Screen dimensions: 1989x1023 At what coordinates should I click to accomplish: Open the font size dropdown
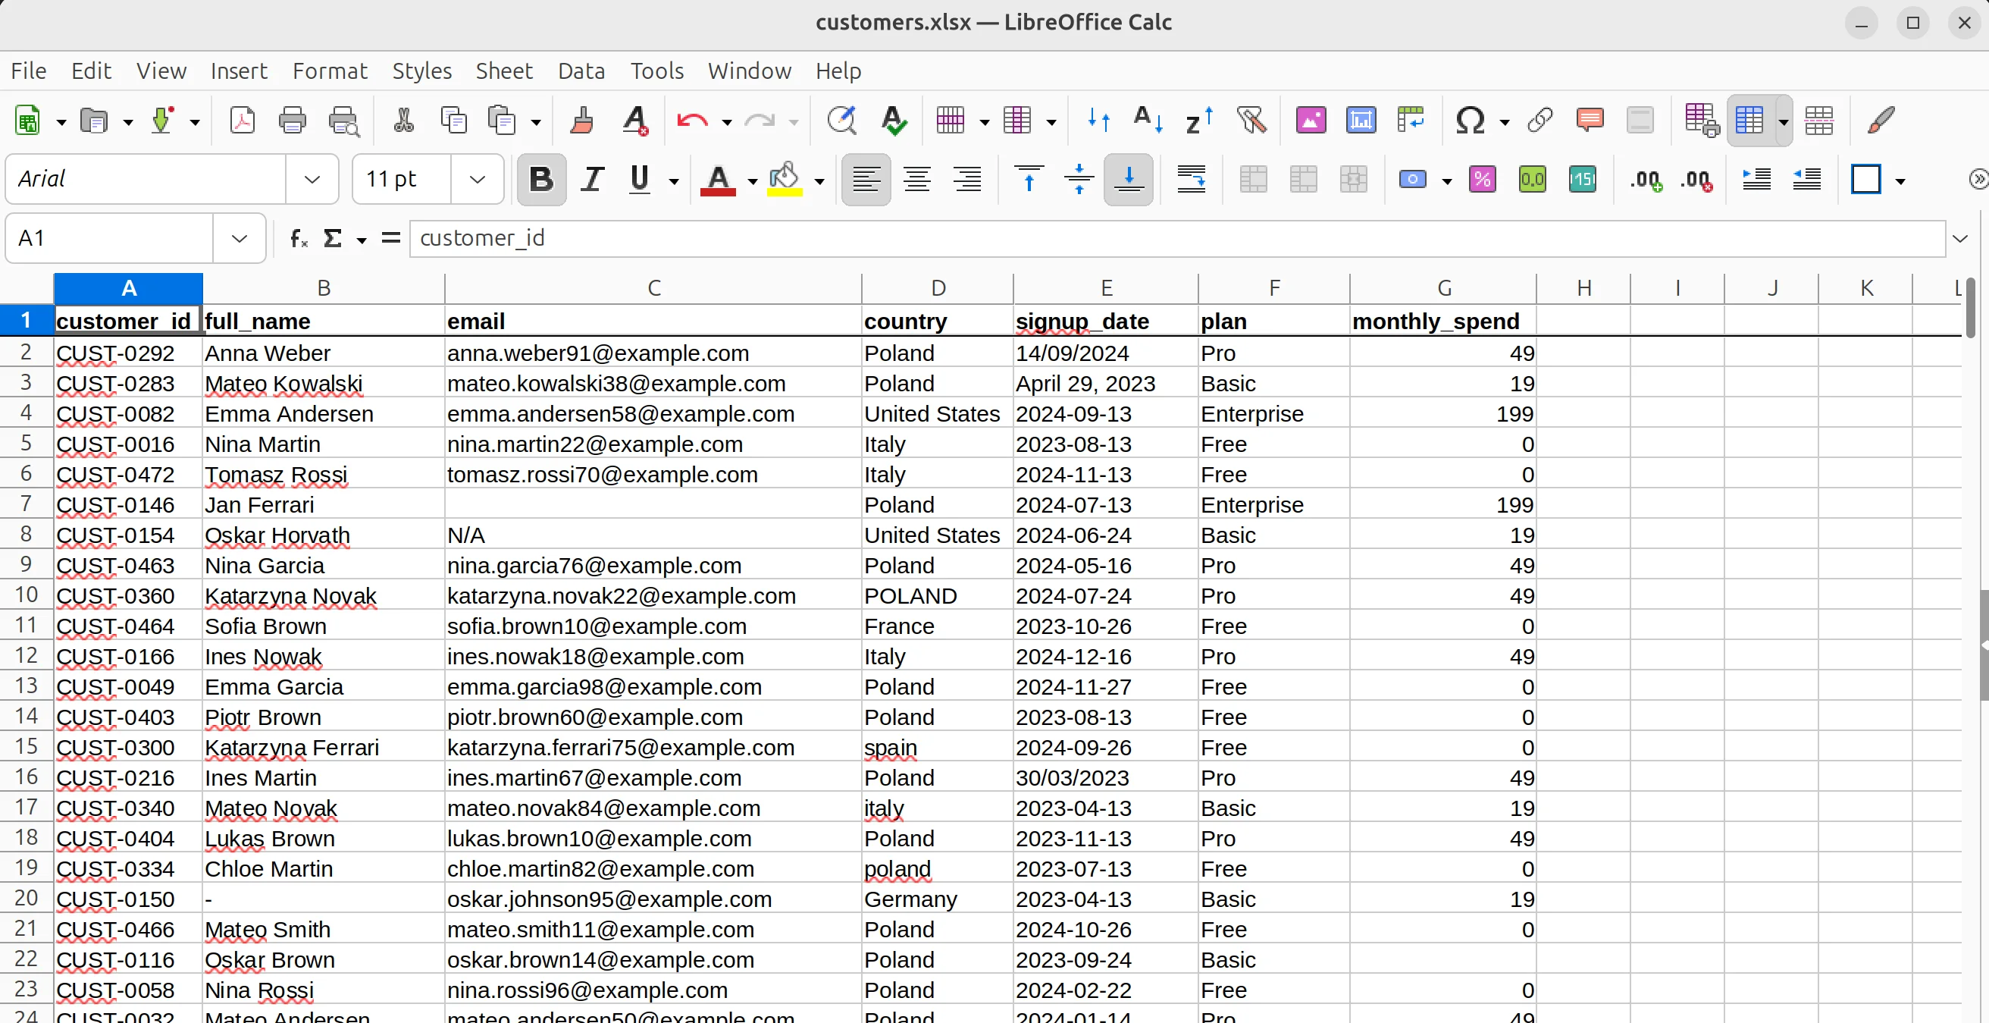click(x=478, y=180)
